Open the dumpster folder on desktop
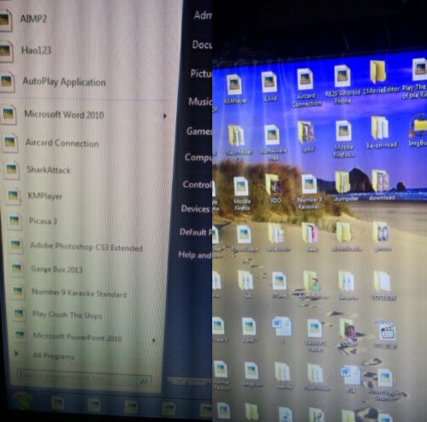The height and width of the screenshot is (422, 427). point(346,186)
